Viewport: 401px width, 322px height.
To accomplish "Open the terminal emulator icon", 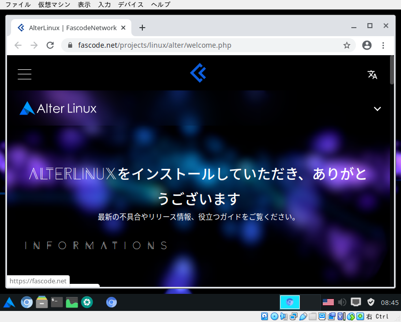I will tap(56, 302).
